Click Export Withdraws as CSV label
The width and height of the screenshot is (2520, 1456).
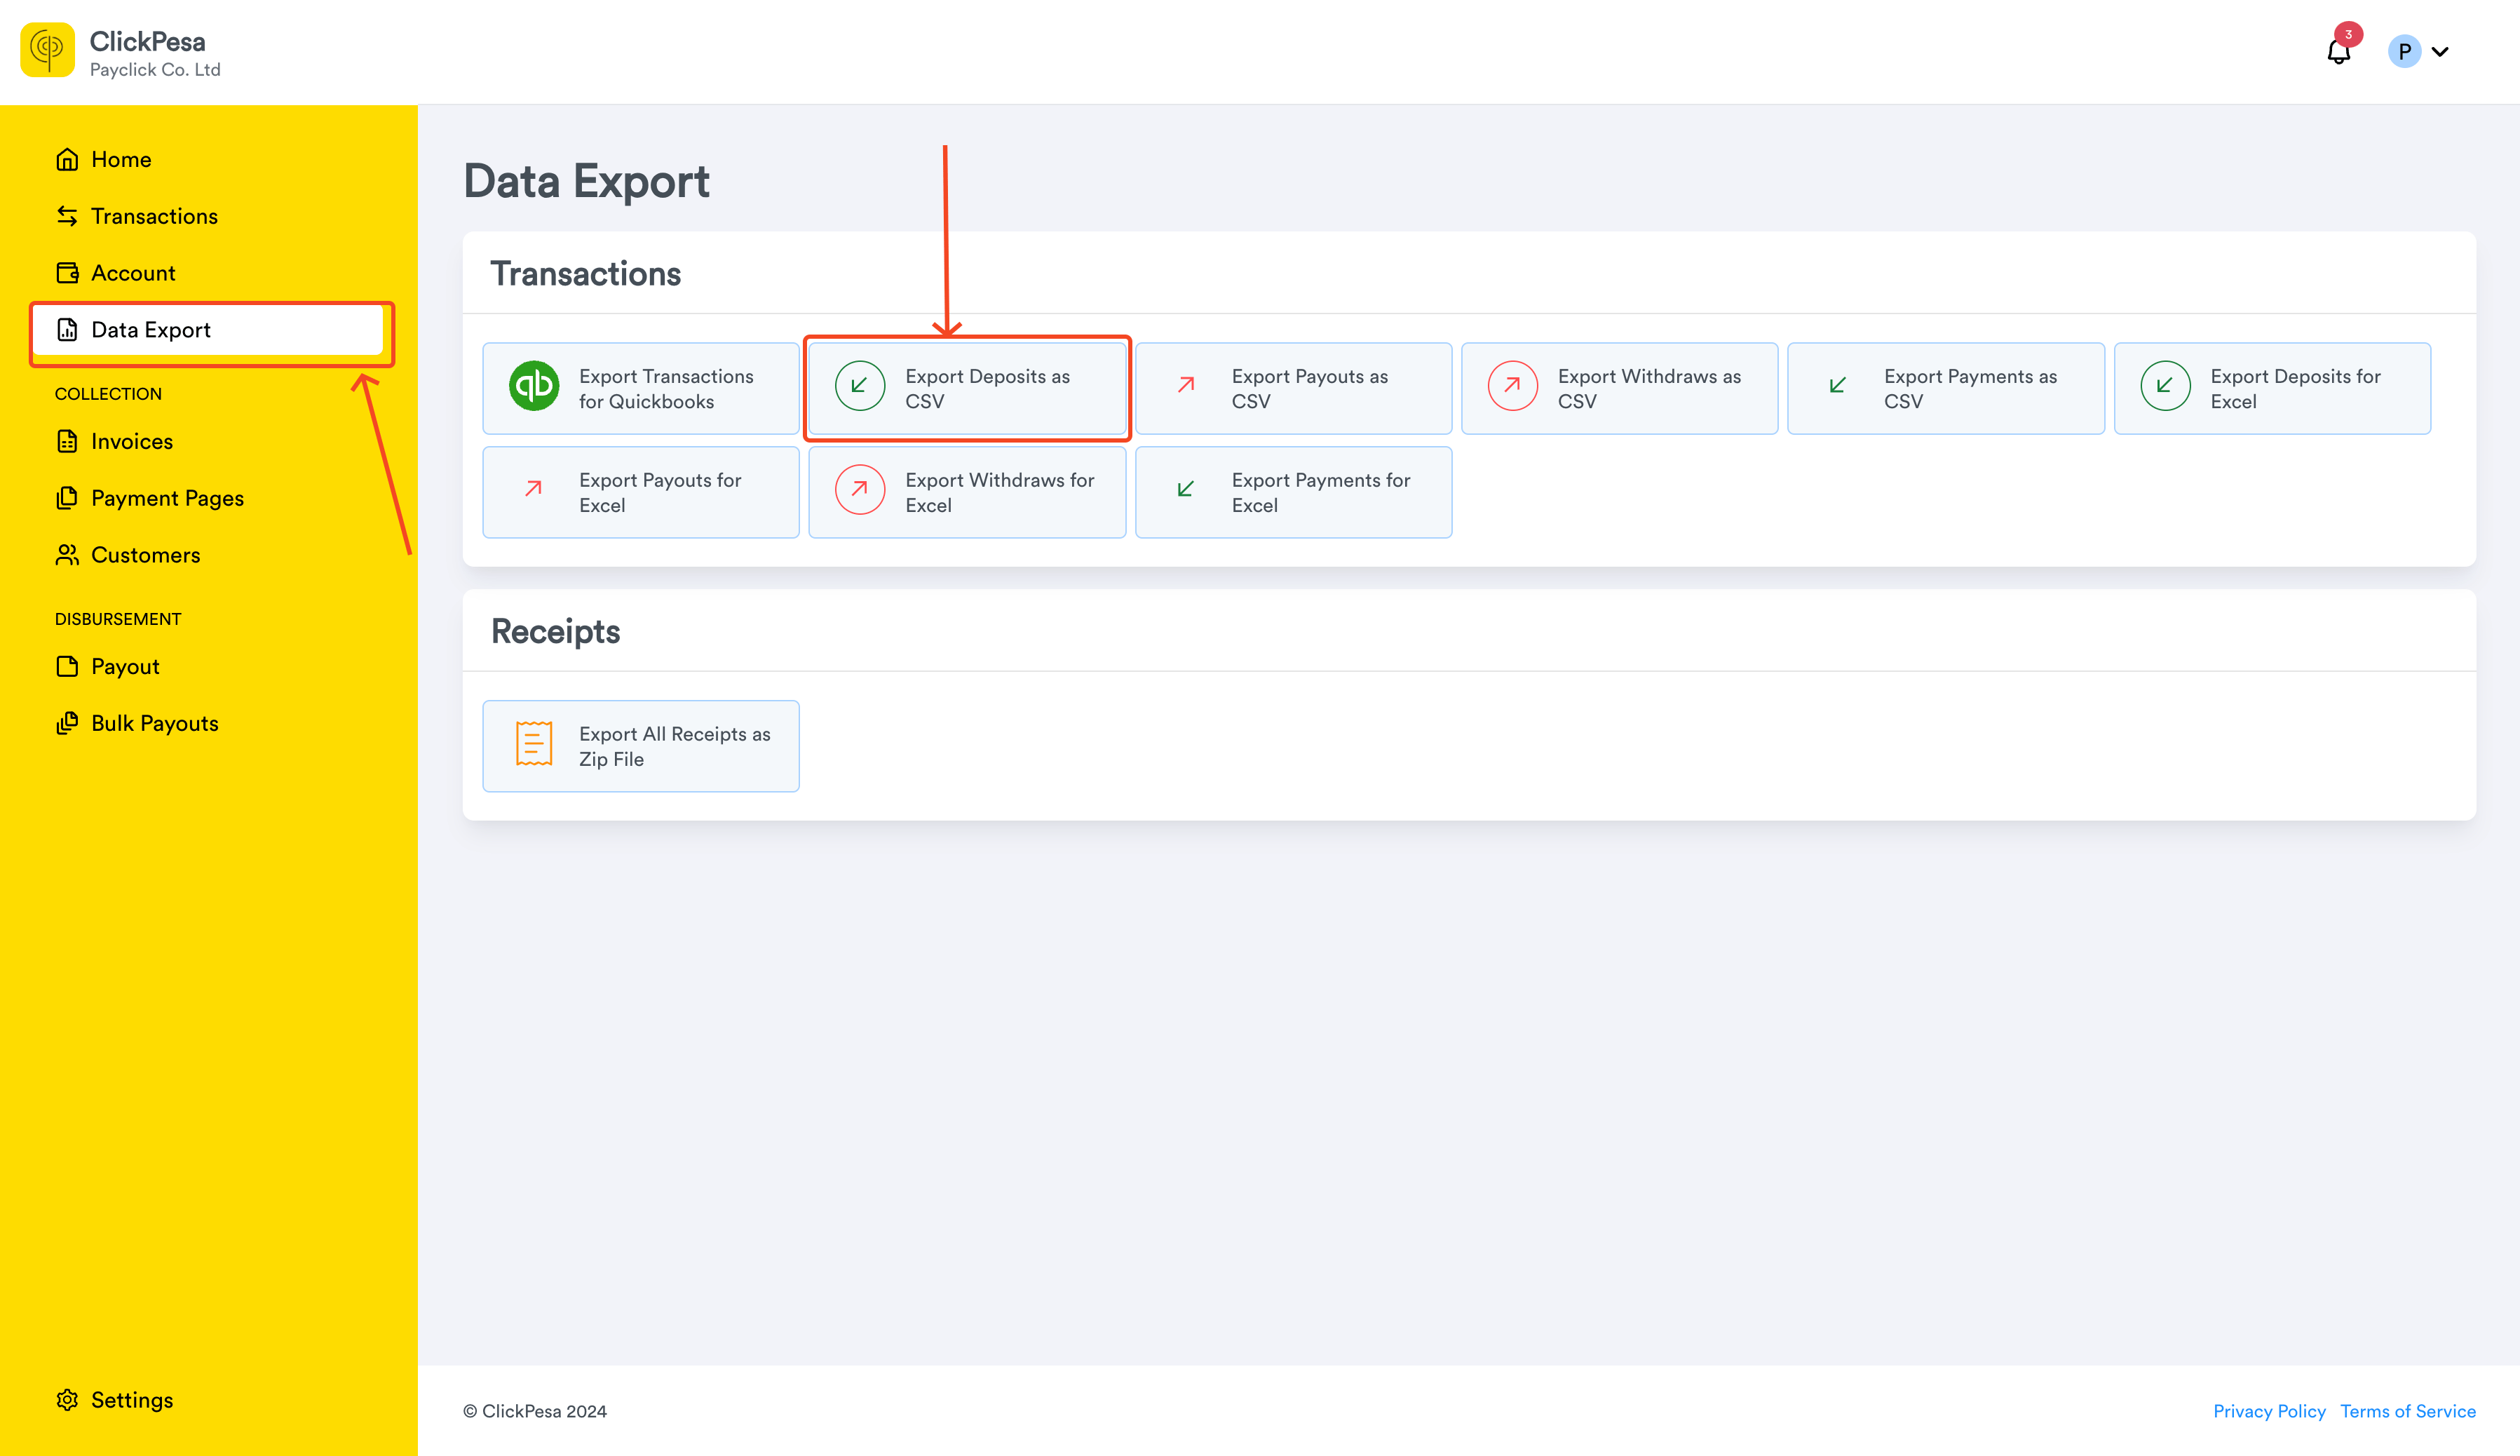point(1649,389)
